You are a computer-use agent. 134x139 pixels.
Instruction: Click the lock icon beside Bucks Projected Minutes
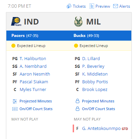(77, 101)
